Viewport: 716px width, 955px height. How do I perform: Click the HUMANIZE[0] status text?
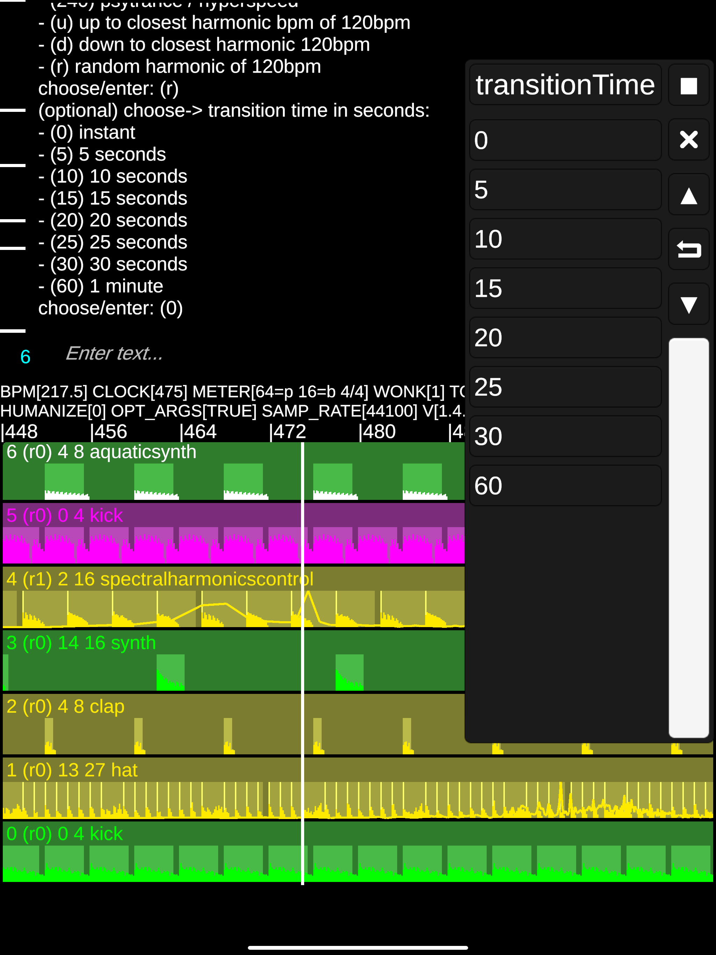53,411
